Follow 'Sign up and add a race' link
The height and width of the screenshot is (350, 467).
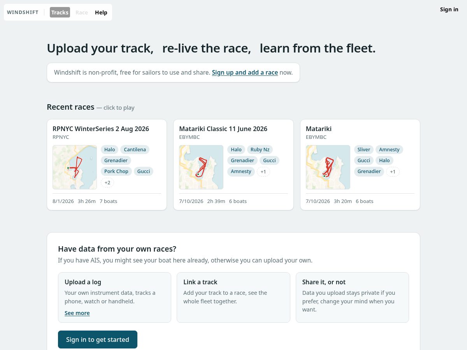[245, 72]
